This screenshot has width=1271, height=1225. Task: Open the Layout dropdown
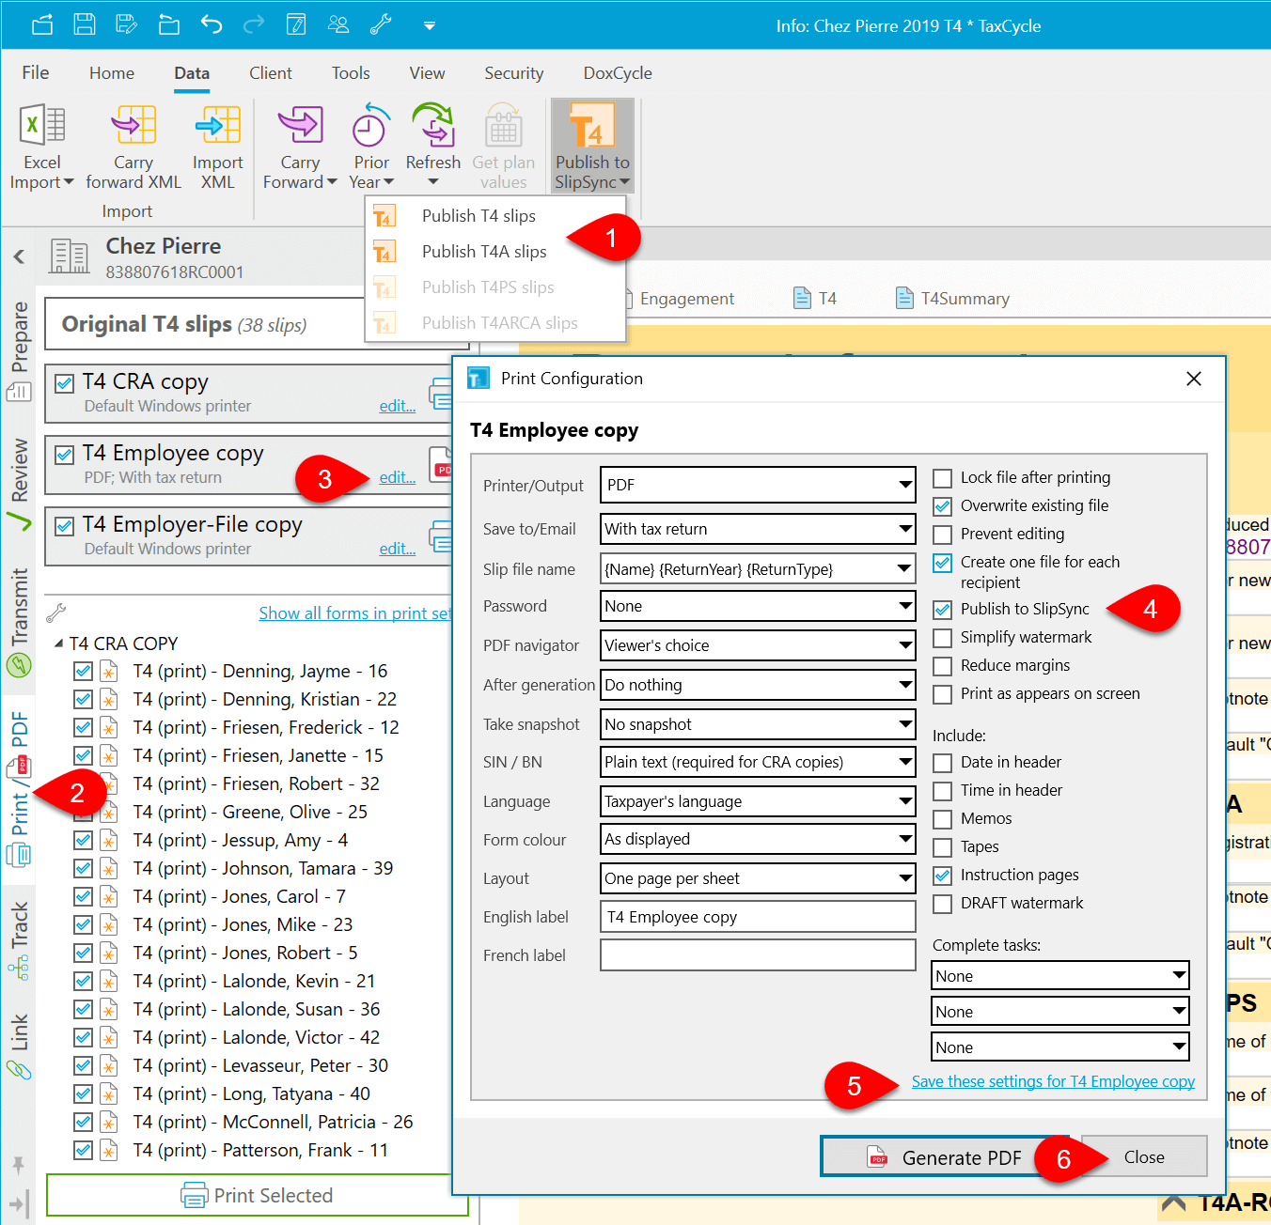(x=758, y=878)
